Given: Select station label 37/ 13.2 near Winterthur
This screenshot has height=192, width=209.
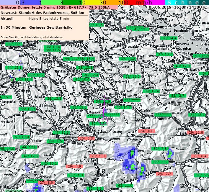Looking at the screenshot, I should 128,59.
